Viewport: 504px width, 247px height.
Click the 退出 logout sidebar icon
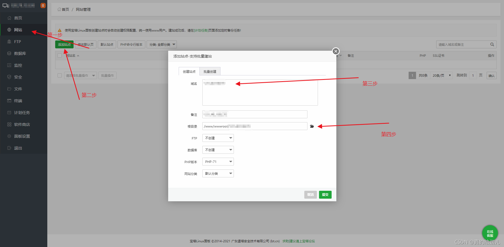[x=9, y=148]
